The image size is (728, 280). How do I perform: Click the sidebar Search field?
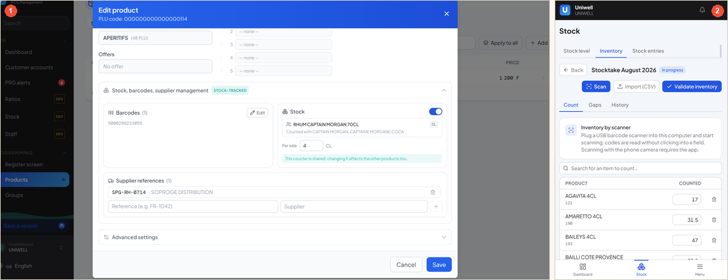tap(35, 23)
